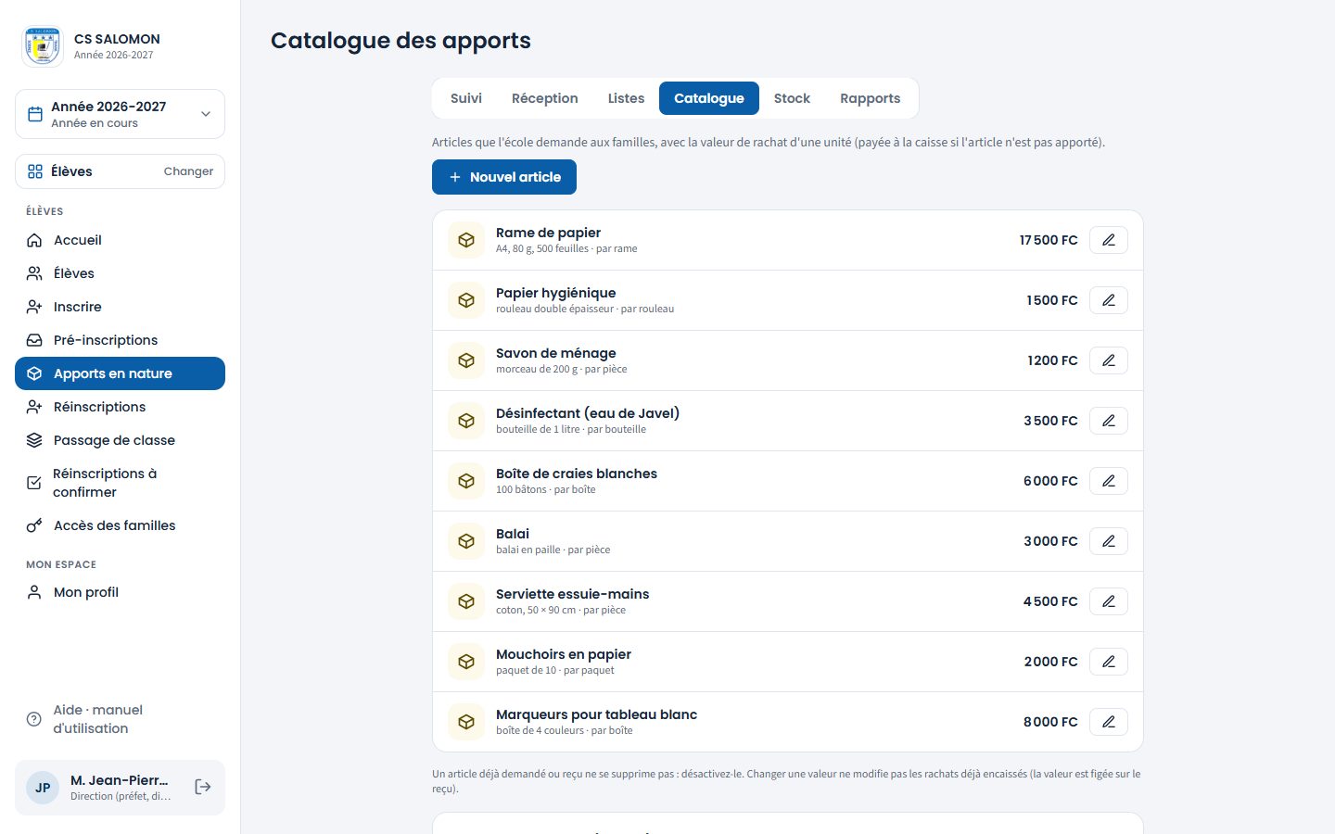The image size is (1335, 834).
Task: Switch to the Suivi tab
Action: [x=466, y=98]
